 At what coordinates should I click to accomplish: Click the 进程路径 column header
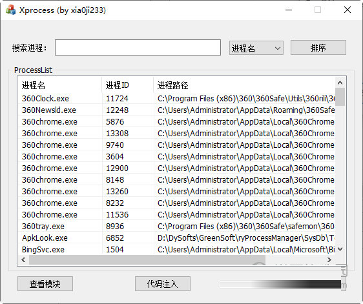pos(244,85)
